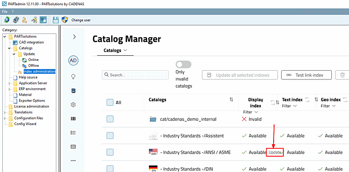The height and width of the screenshot is (172, 349).
Task: Select Online under Update
Action: 34,60
